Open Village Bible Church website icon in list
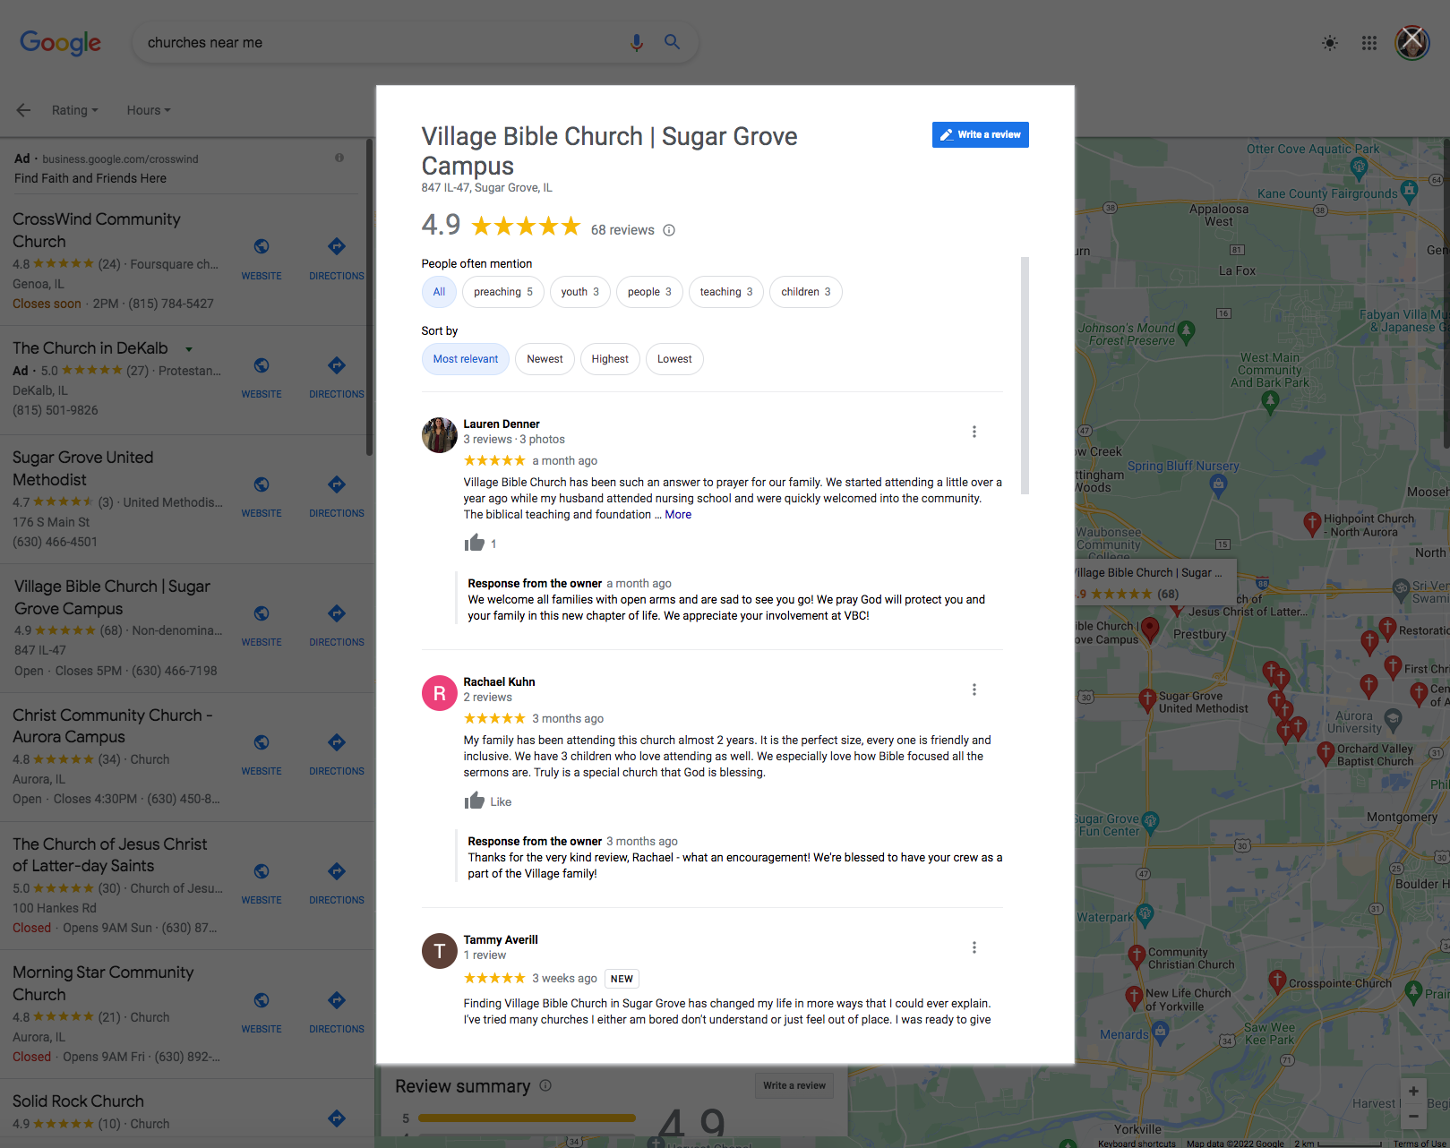The image size is (1450, 1148). pos(262,613)
